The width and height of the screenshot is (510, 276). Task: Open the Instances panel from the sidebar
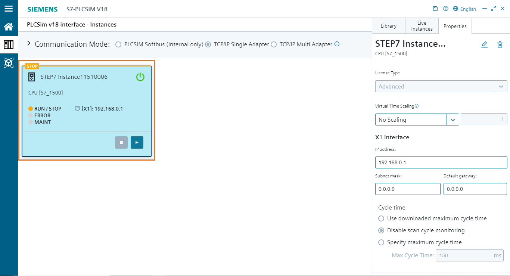(9, 44)
